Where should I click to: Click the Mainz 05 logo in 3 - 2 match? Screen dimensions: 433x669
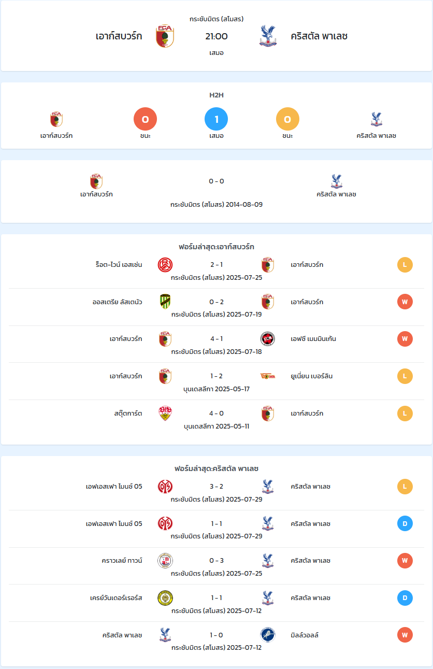(x=165, y=487)
